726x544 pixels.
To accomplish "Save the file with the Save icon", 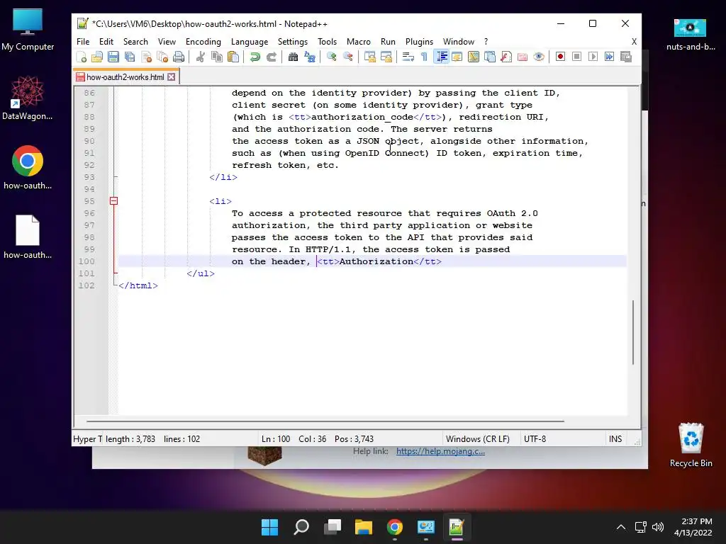I will (x=113, y=57).
